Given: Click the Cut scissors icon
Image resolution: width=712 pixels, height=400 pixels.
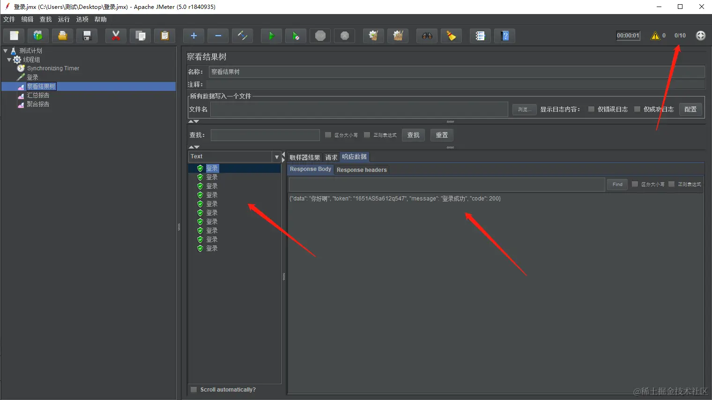Looking at the screenshot, I should pyautogui.click(x=116, y=36).
